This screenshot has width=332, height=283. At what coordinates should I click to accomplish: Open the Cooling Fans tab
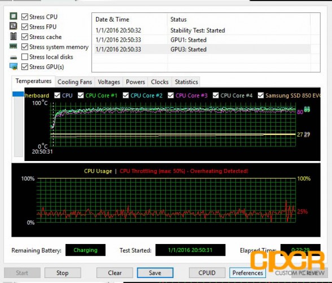pyautogui.click(x=75, y=82)
